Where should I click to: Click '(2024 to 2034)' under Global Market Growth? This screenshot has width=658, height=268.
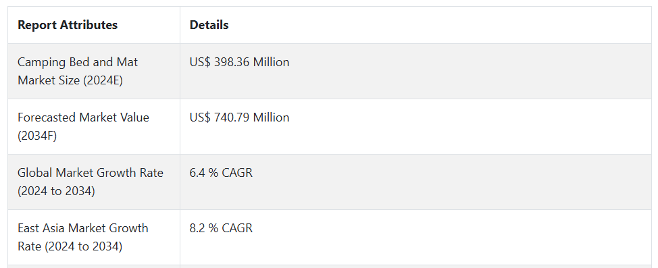[x=56, y=191]
